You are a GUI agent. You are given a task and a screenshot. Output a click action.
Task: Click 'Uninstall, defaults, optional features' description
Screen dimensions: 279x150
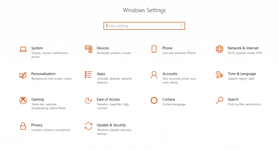click(114, 80)
